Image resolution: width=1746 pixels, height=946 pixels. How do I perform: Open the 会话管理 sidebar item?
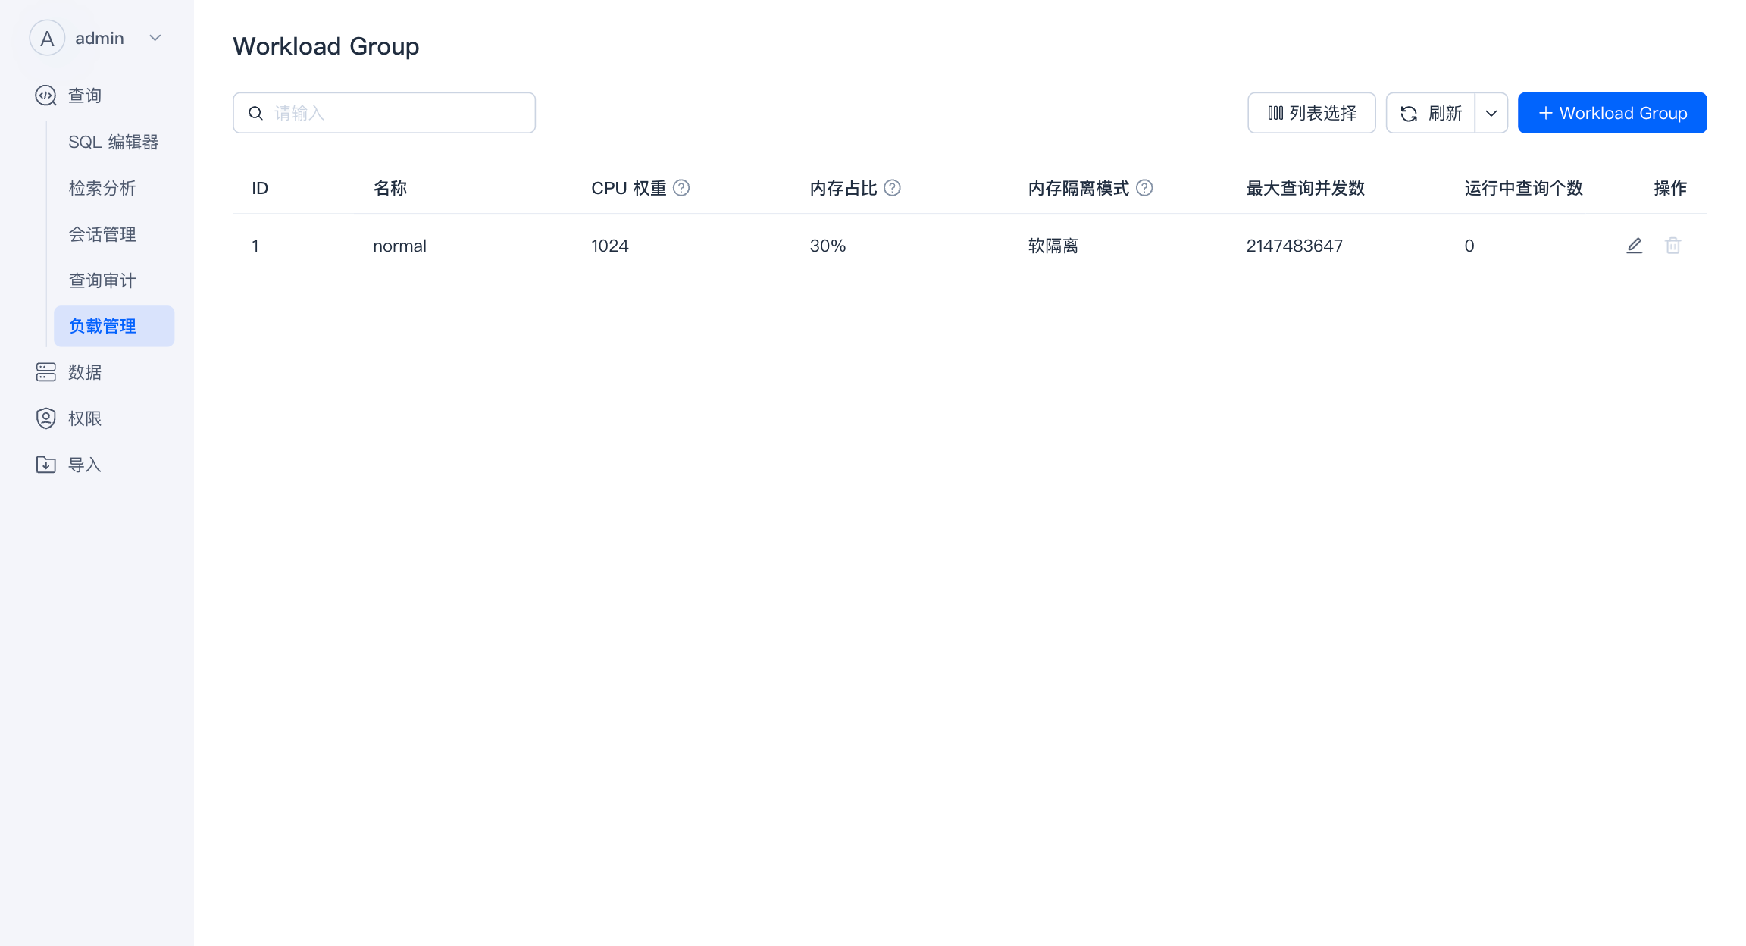(x=102, y=234)
